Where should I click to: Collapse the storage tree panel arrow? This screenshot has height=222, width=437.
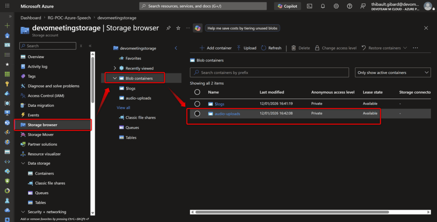point(176,48)
